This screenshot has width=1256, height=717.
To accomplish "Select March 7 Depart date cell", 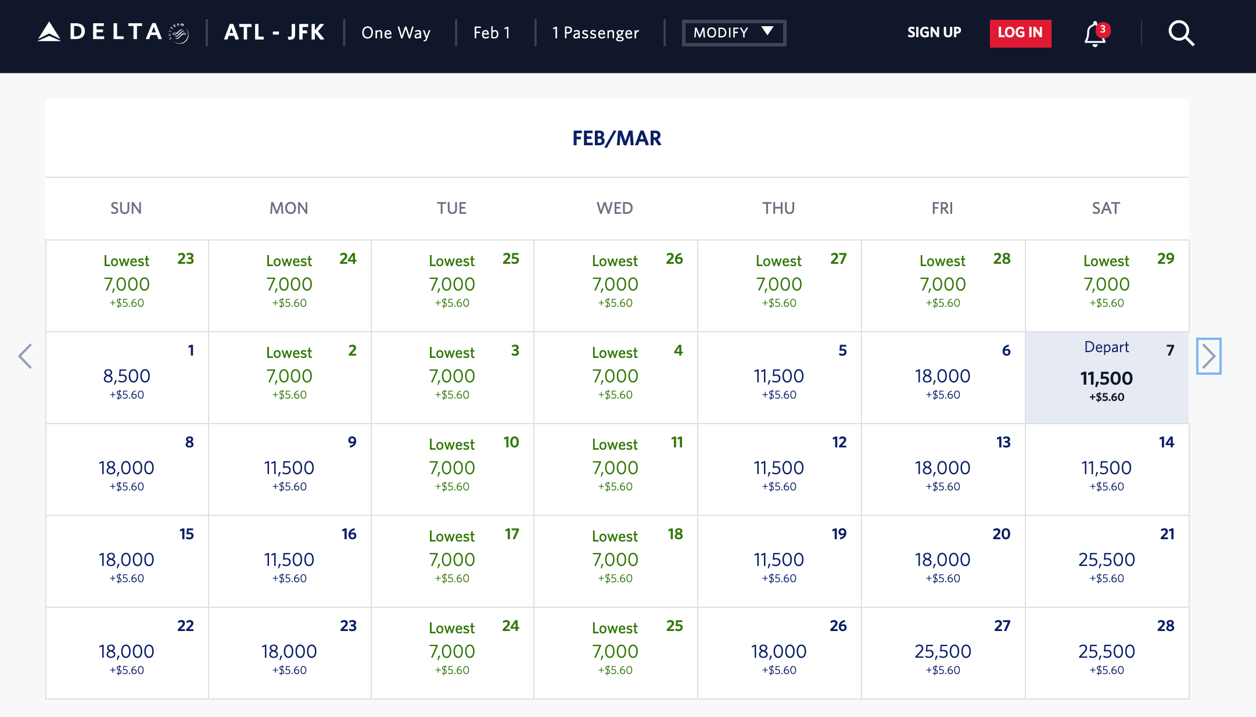I will coord(1107,378).
